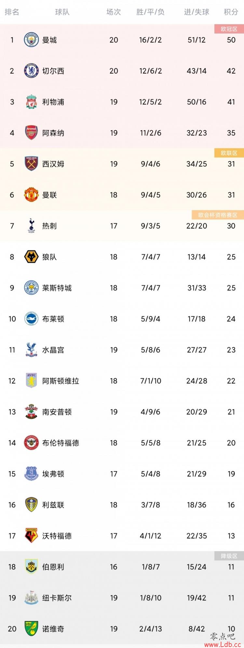Click the 欧会杯资格赛区 zone tag
The image size is (244, 648).
[x=218, y=215]
